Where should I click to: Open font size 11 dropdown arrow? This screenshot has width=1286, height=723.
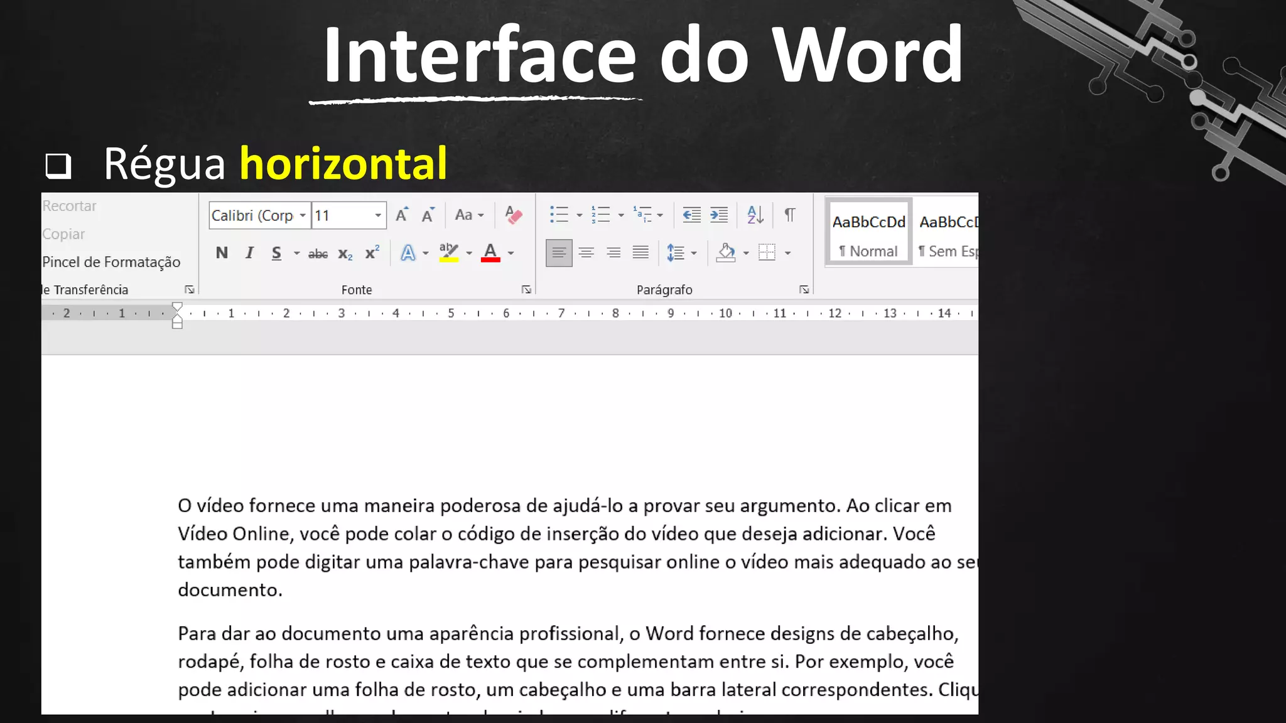[x=378, y=216]
